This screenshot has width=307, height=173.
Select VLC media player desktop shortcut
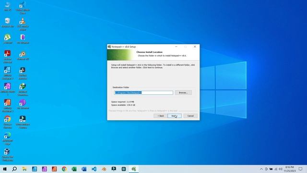tap(23, 25)
